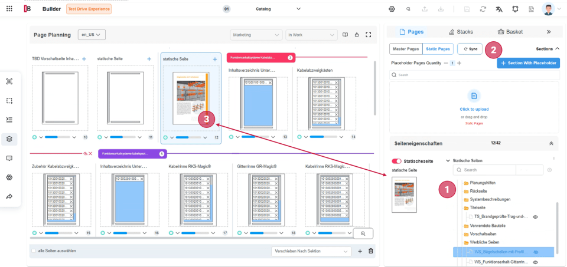The width and height of the screenshot is (567, 267).
Task: Open the apps grid menu
Action: [x=9, y=9]
